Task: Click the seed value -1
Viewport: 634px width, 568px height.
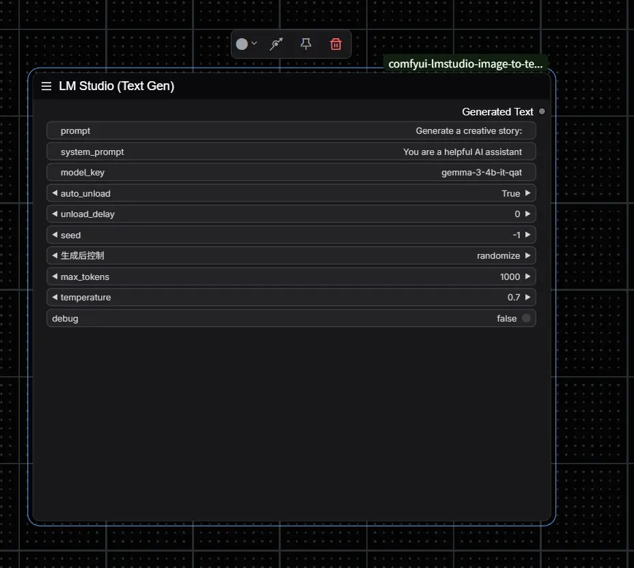Action: (x=516, y=235)
